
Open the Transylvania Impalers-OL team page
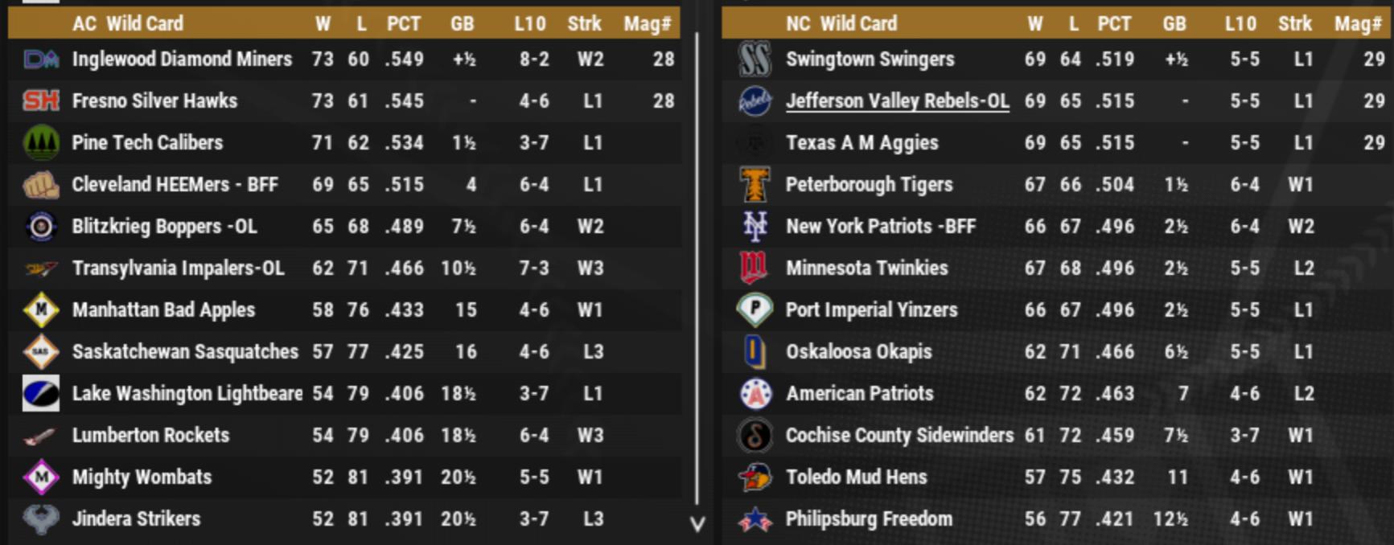point(178,268)
